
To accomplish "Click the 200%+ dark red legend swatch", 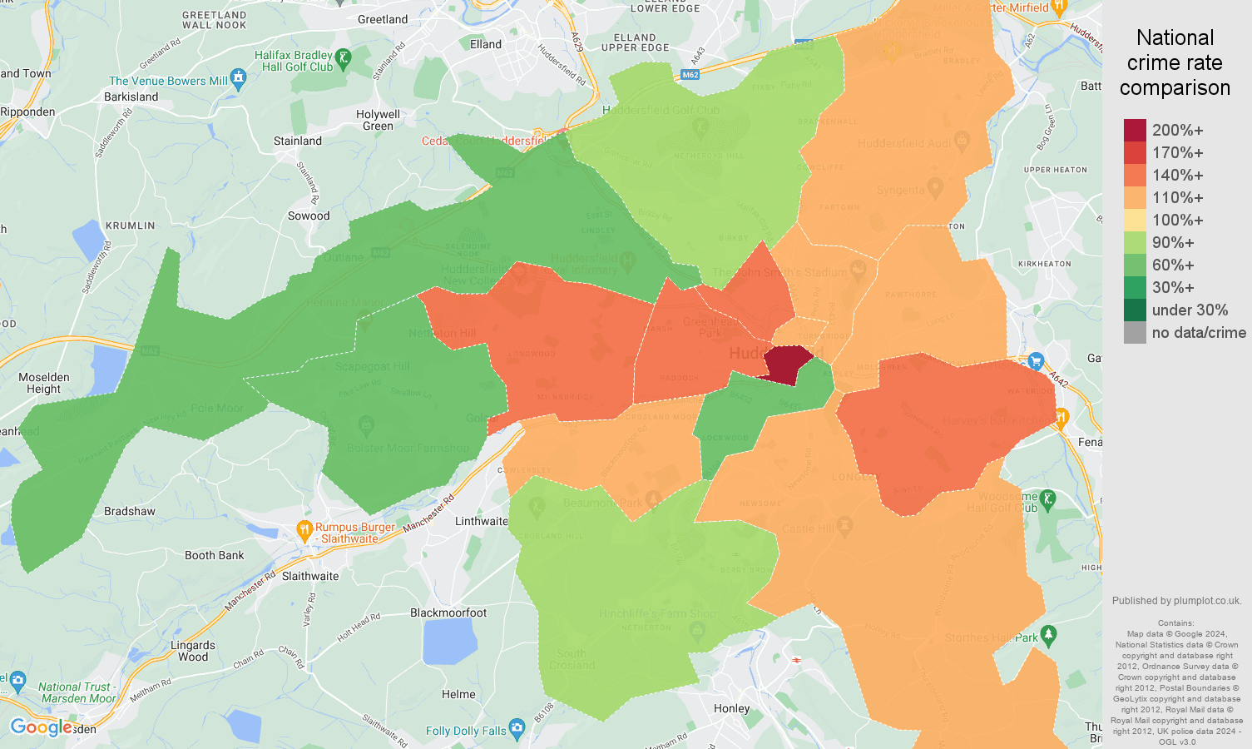I will click(1135, 131).
